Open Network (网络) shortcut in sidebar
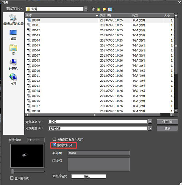The width and height of the screenshot is (182, 185). 13,79
